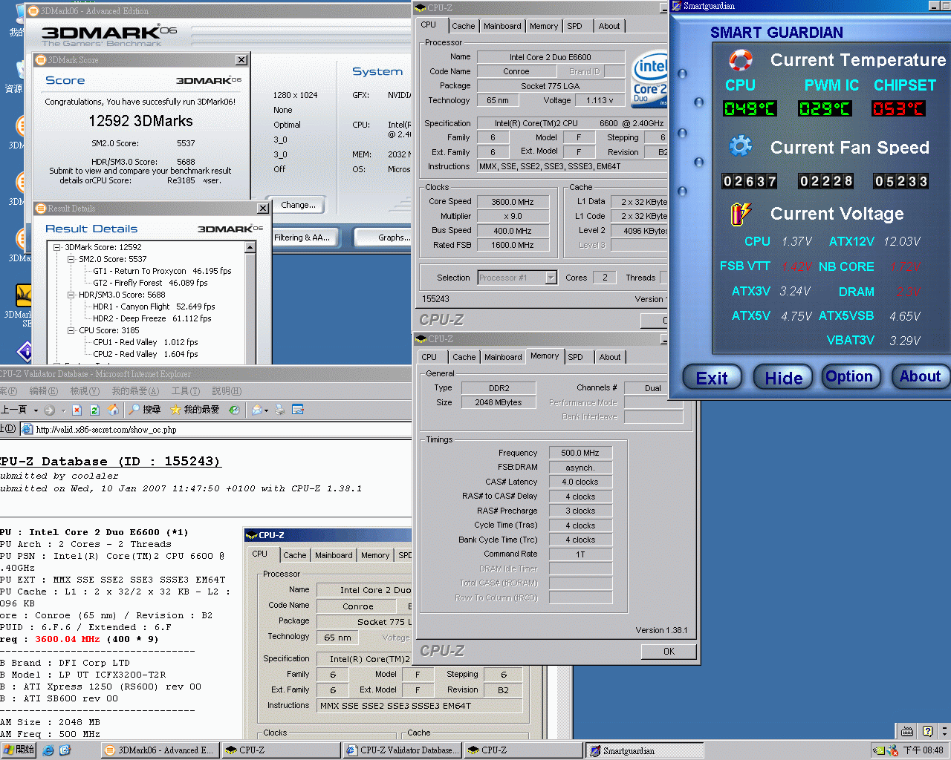951x760 pixels.
Task: Click the system clock 下午 08:48
Action: click(x=924, y=750)
